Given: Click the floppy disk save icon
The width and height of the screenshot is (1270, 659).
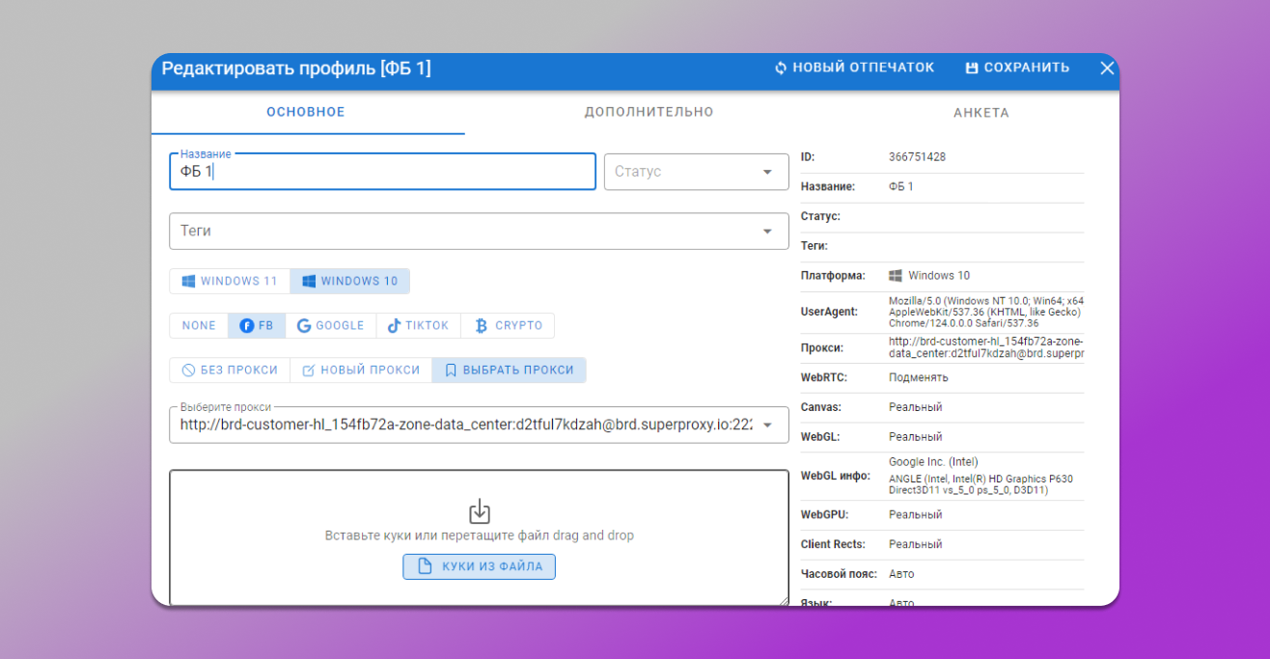Looking at the screenshot, I should click(x=972, y=69).
